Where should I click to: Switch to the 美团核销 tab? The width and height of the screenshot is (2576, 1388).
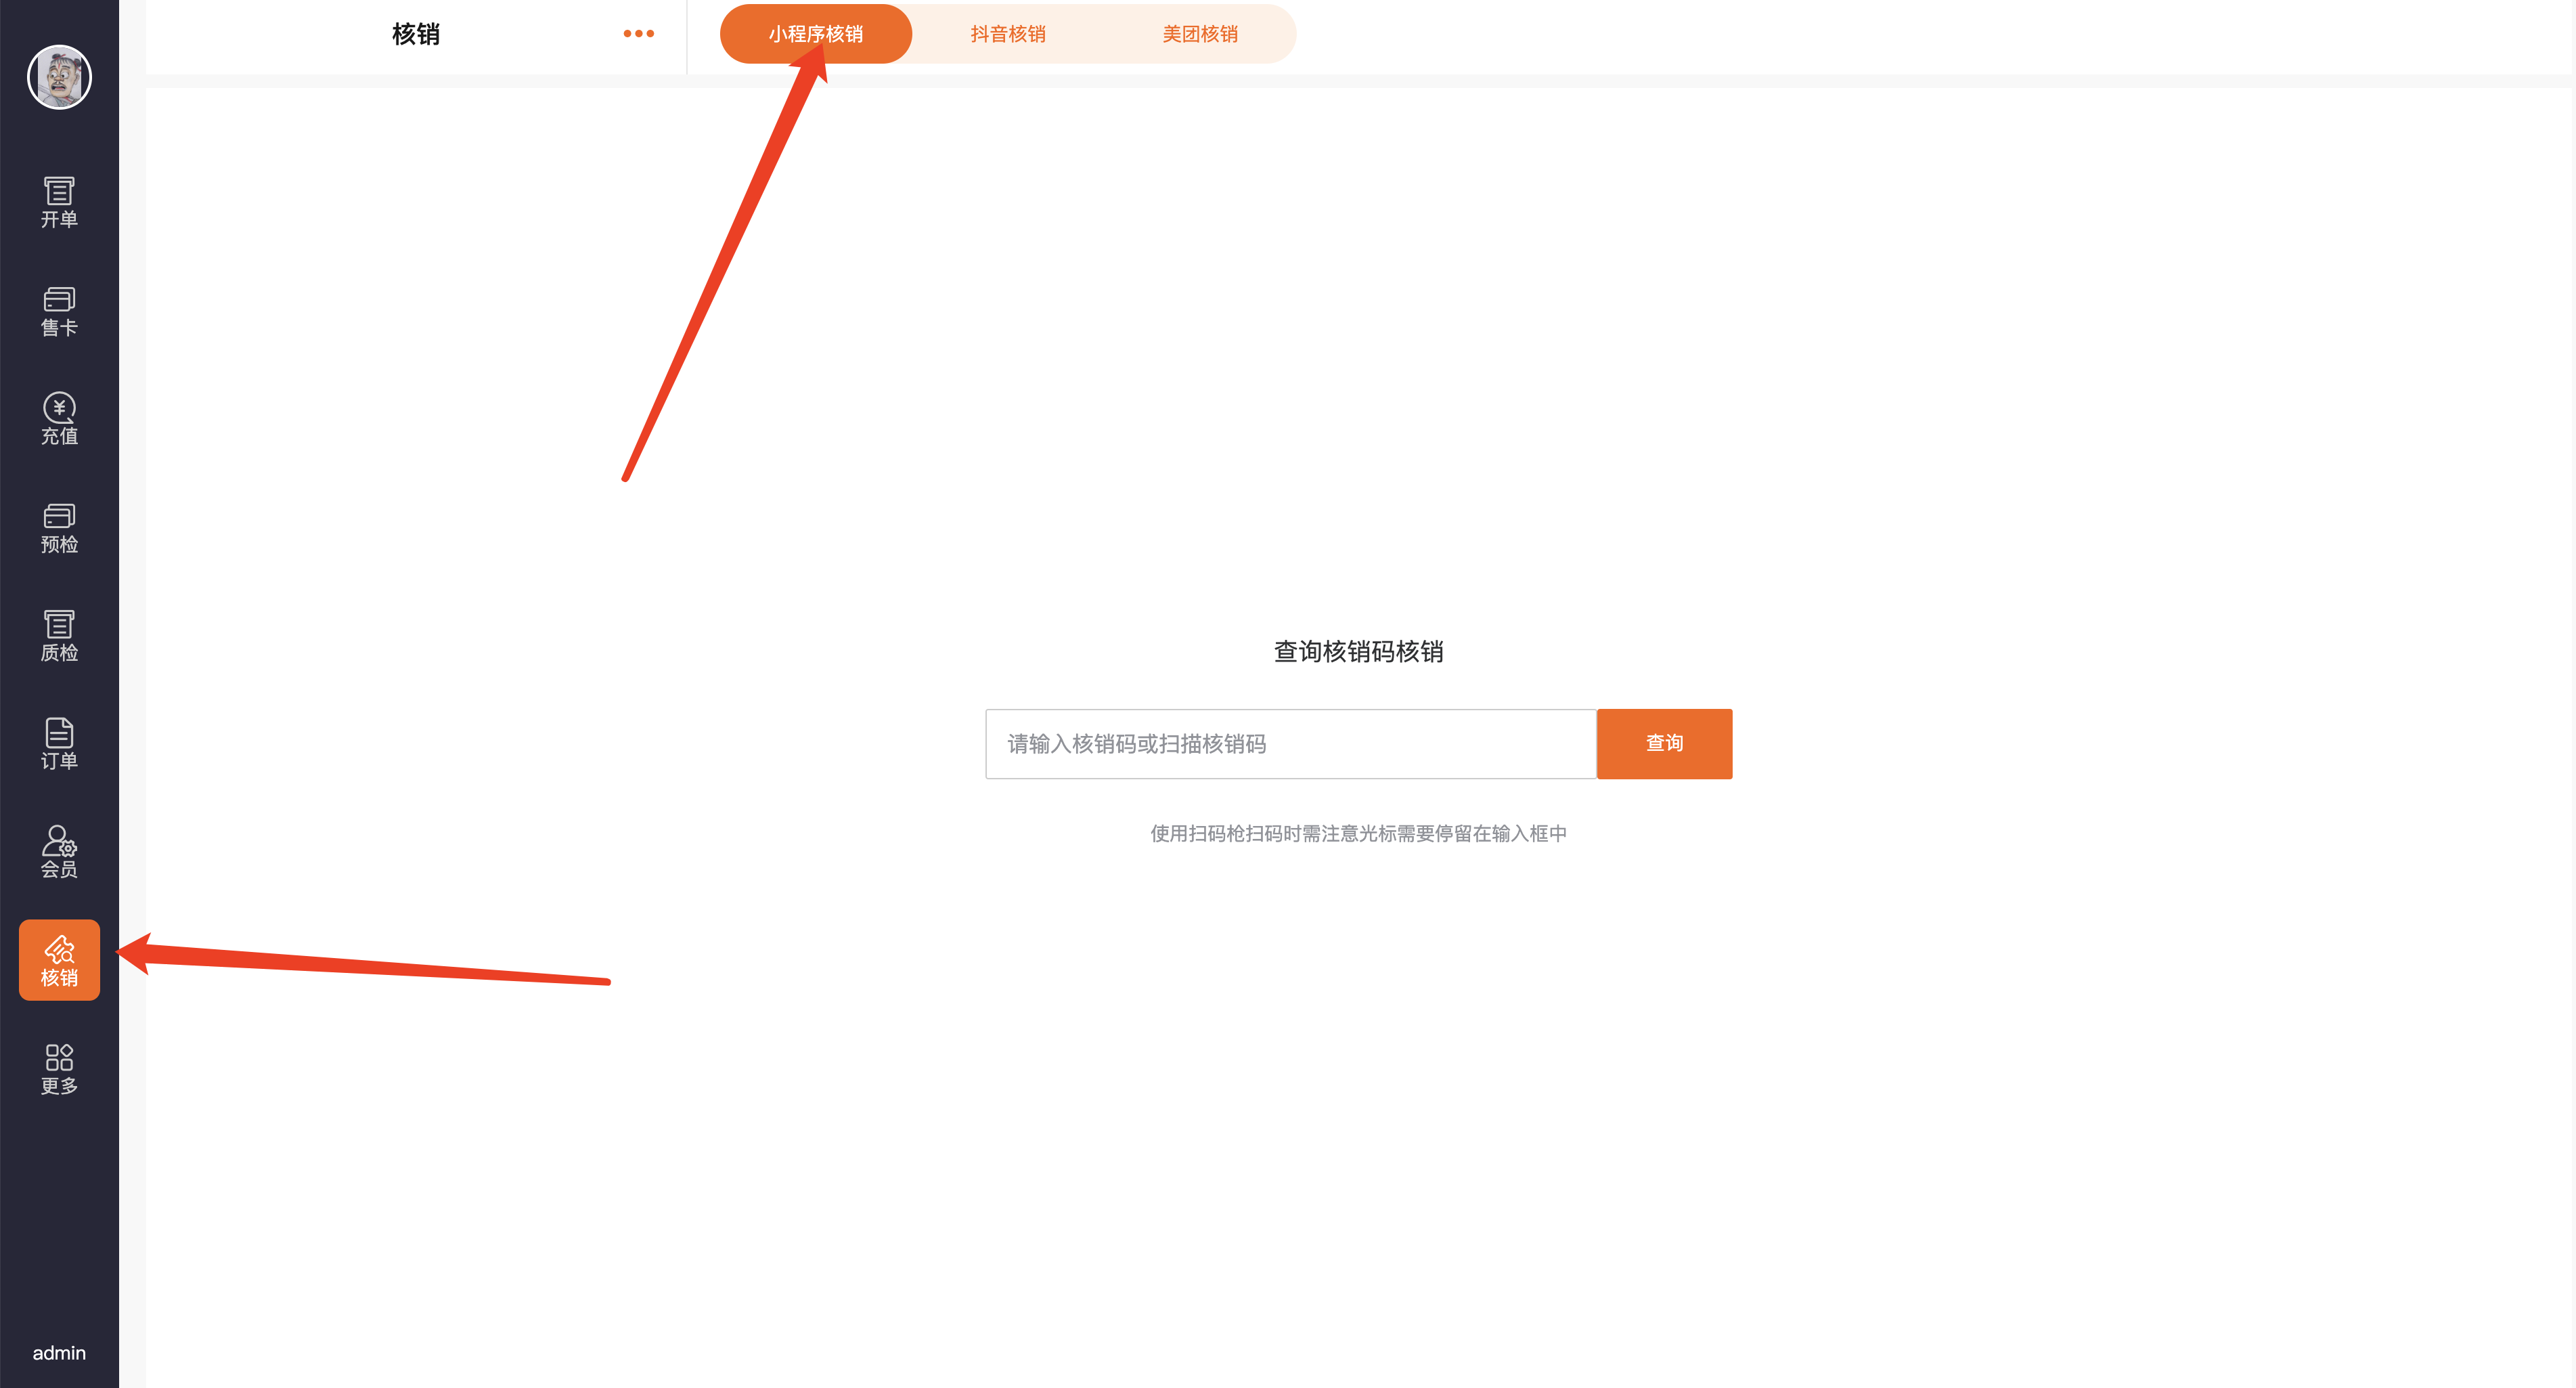1200,34
